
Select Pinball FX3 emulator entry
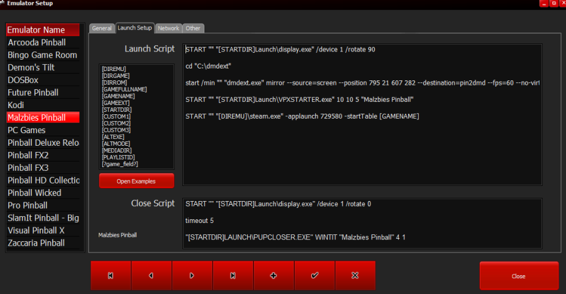pyautogui.click(x=28, y=168)
